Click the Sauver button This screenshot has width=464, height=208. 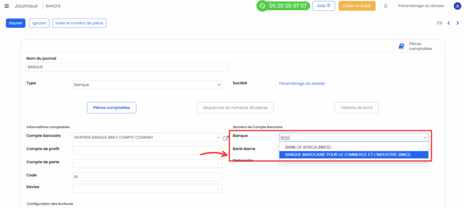click(x=16, y=23)
